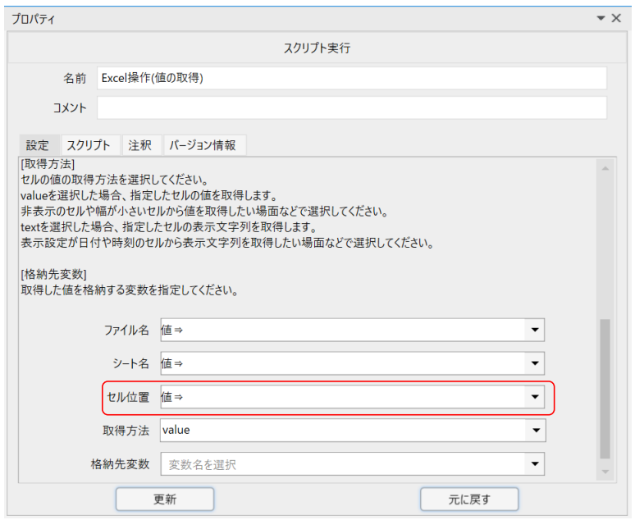Expand the 取得方法 dropdown arrow
This screenshot has height=520, width=635.
(536, 430)
